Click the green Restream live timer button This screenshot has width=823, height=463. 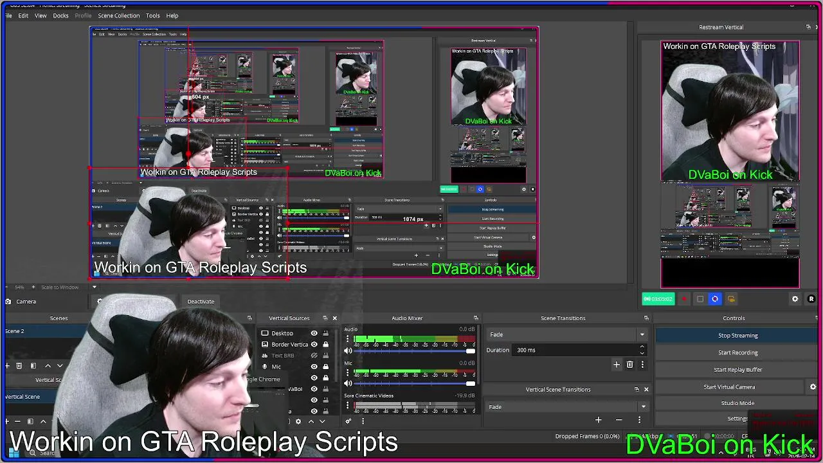tap(658, 299)
